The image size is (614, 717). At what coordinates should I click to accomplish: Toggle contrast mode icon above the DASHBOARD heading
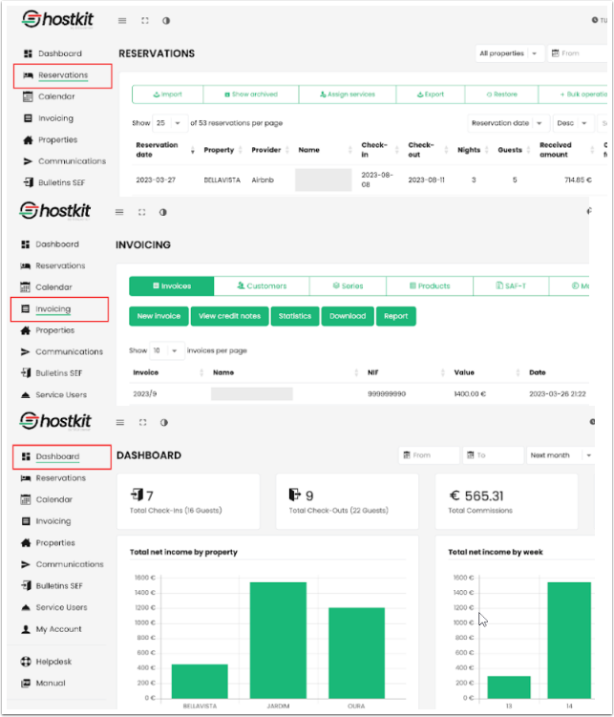click(163, 422)
